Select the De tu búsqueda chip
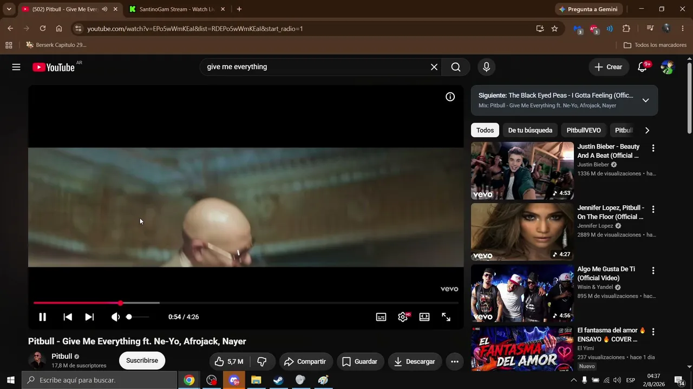 click(x=530, y=130)
